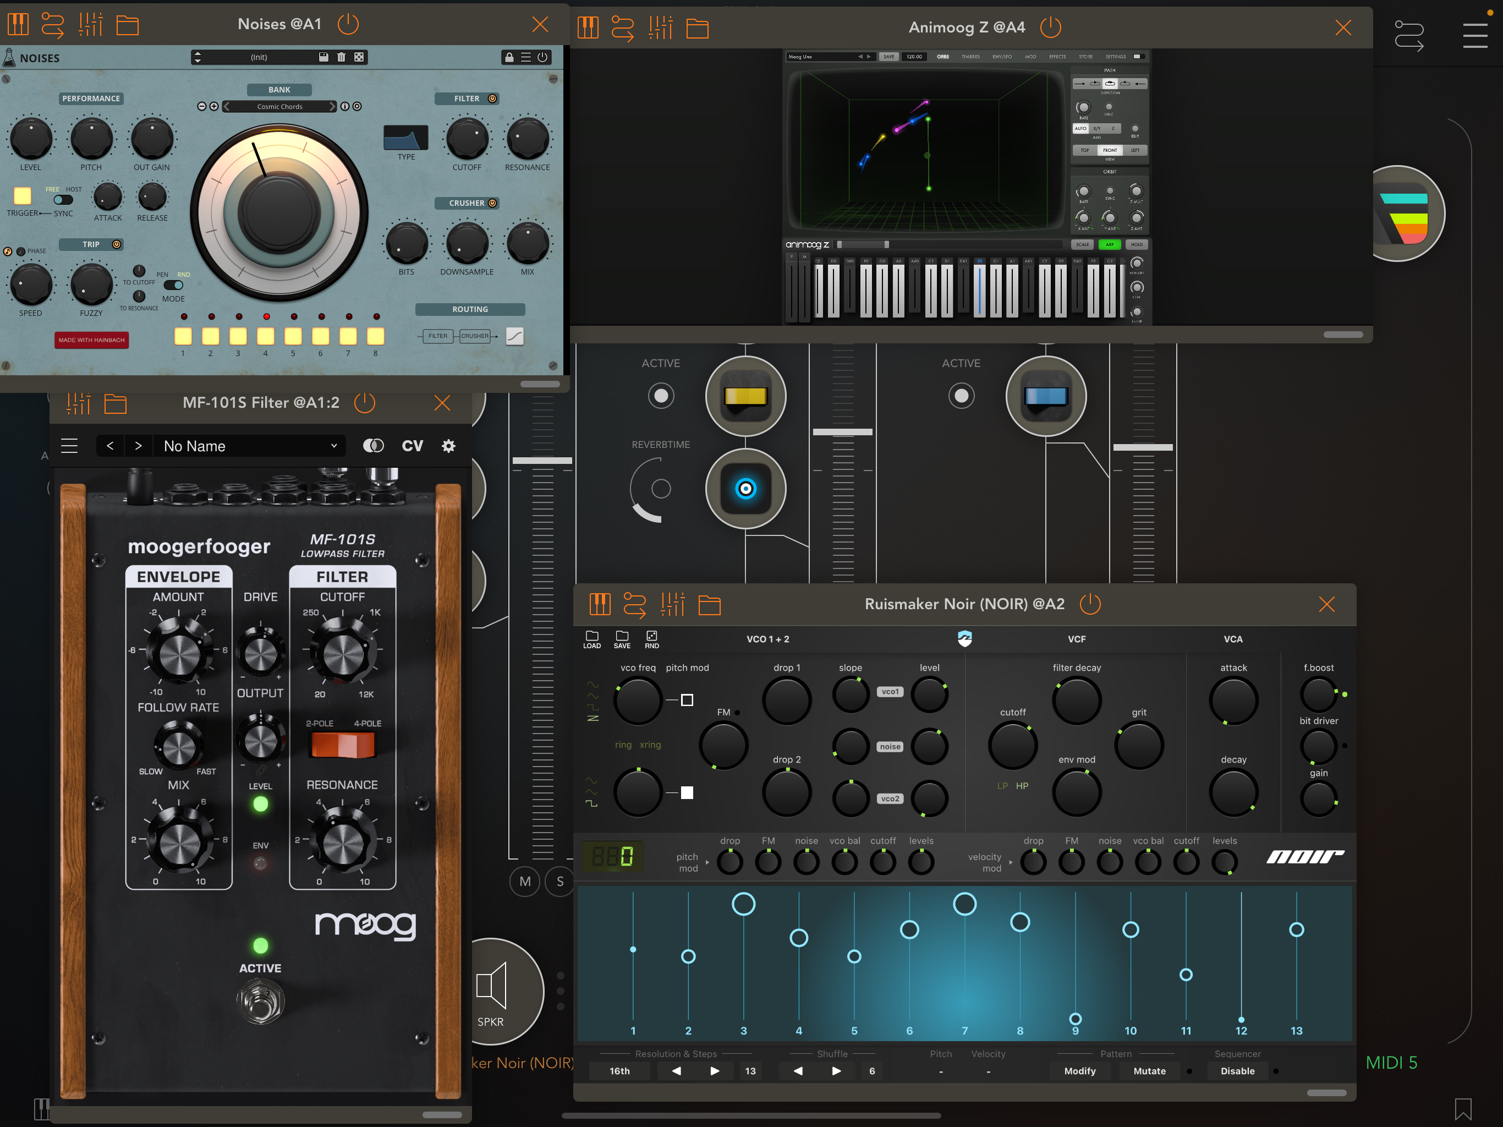
Task: Go to next MF-101S preset
Action: point(139,446)
